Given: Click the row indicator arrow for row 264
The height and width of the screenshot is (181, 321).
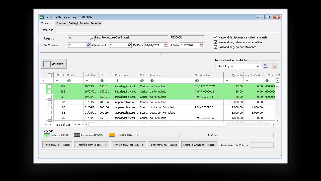Looking at the screenshot, I should (43, 97).
